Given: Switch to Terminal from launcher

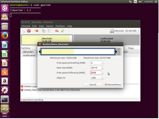Looking at the screenshot, I should [x=5, y=99].
